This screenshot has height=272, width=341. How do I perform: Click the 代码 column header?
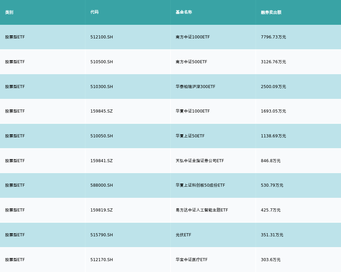click(94, 12)
